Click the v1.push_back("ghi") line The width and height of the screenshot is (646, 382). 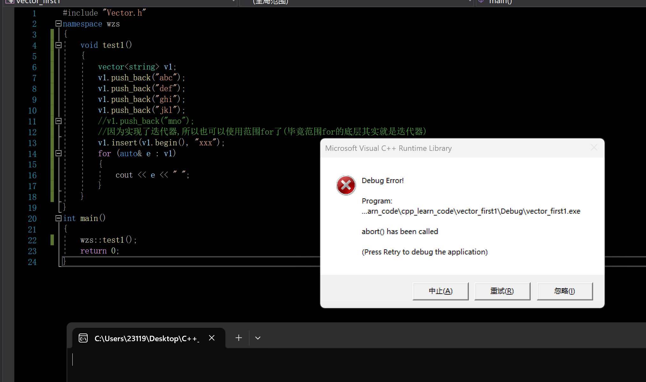(142, 99)
